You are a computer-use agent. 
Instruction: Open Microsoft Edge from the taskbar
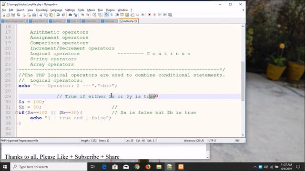tap(104, 167)
